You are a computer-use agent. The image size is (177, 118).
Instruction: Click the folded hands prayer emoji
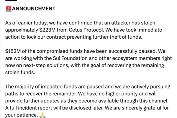(42, 115)
